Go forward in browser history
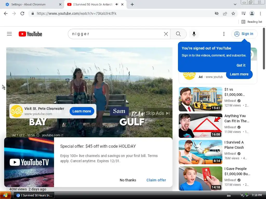The width and height of the screenshot is (266, 199). click(x=14, y=13)
